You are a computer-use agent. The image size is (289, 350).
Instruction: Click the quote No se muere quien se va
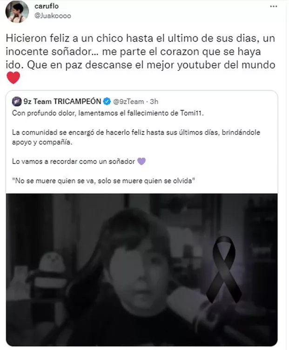(103, 181)
